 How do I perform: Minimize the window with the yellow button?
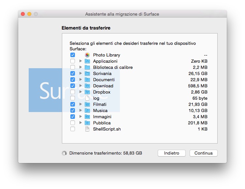point(29,14)
